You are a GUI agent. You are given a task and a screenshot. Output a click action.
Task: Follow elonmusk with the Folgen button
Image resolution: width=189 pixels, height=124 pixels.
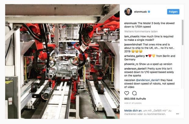tap(173, 12)
